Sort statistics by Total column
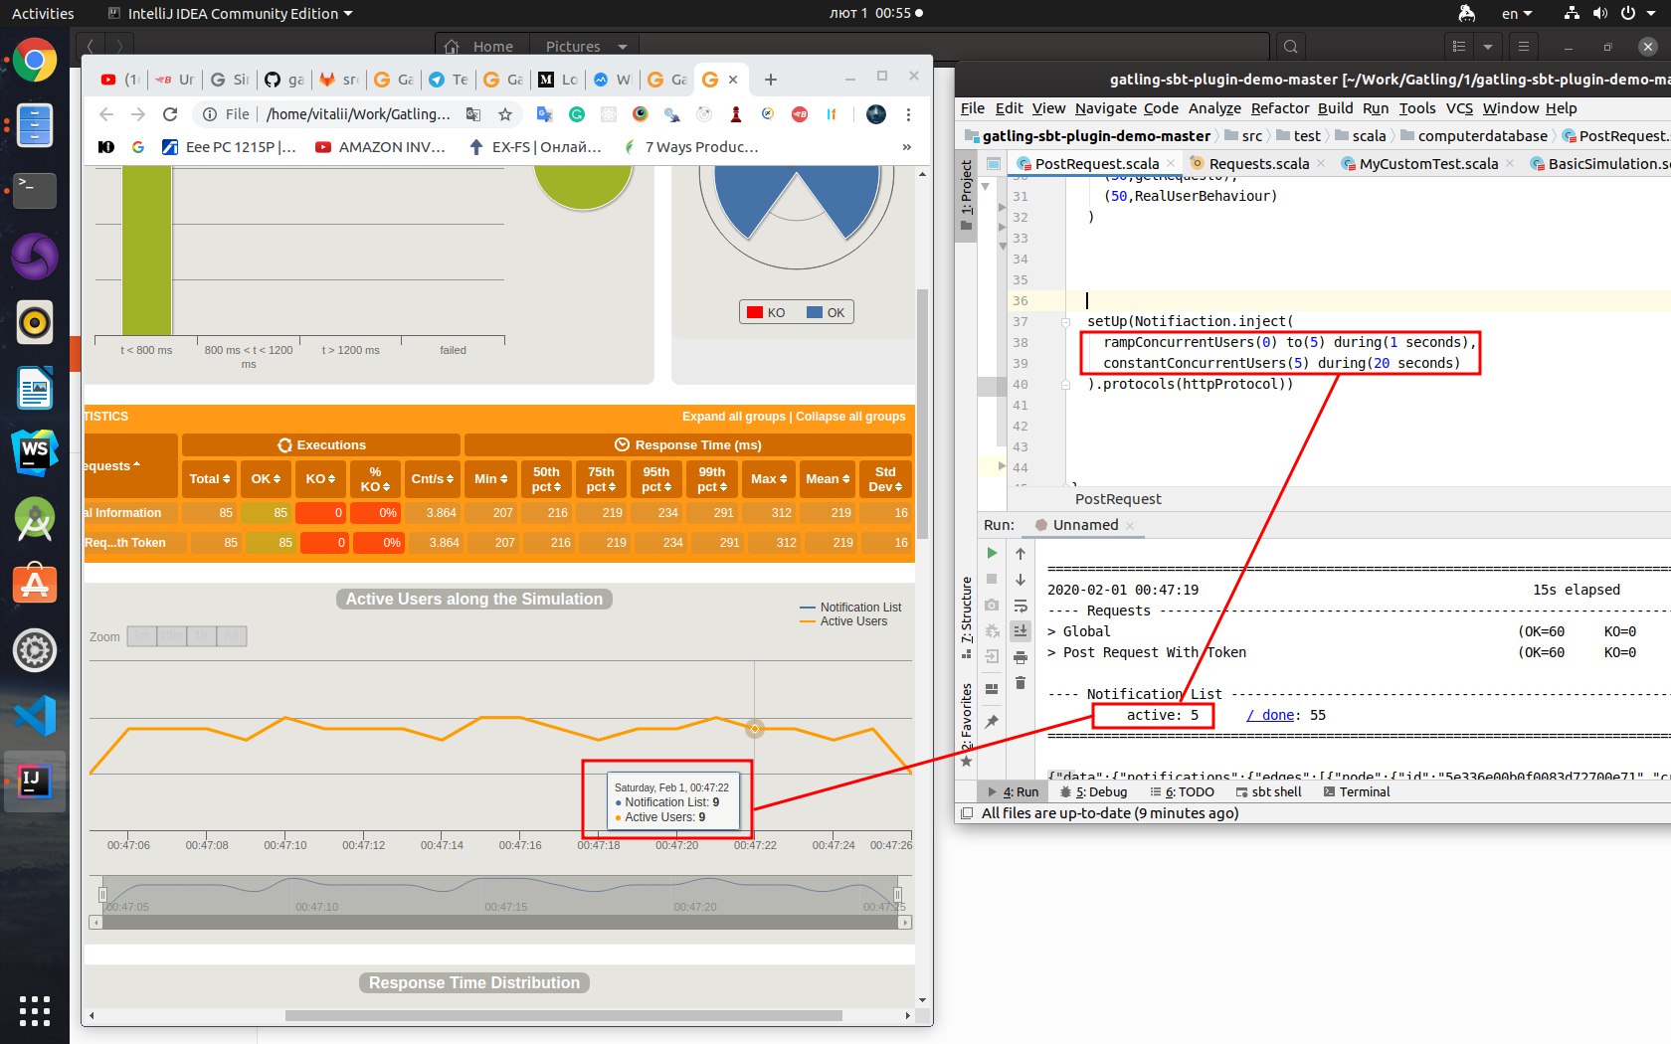1671x1044 pixels. click(x=210, y=479)
